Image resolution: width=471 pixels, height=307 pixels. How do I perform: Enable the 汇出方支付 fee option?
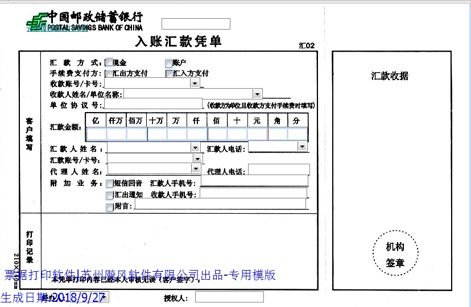(x=109, y=73)
